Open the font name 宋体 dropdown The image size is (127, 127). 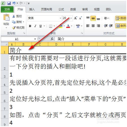point(60,18)
